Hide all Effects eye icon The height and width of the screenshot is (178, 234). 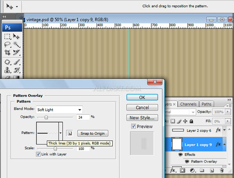[180, 155]
